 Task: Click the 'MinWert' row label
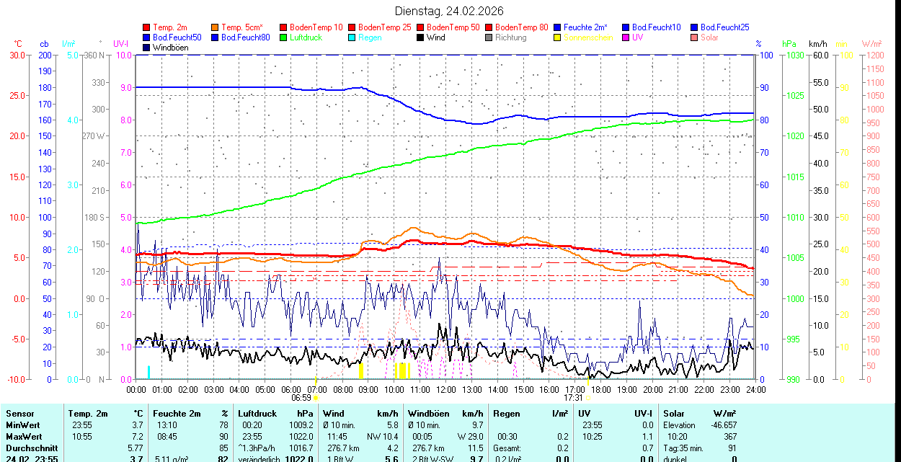(x=24, y=425)
